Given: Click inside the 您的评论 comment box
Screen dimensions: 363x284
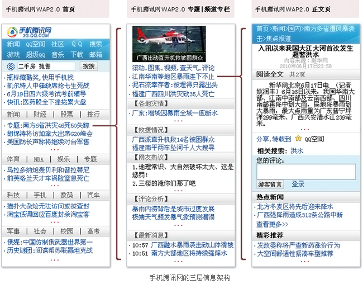Looking at the screenshot, I should pyautogui.click(x=305, y=172).
